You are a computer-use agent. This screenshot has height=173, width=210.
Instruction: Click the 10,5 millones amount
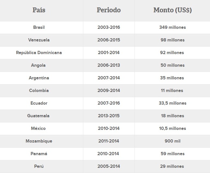click(x=172, y=128)
